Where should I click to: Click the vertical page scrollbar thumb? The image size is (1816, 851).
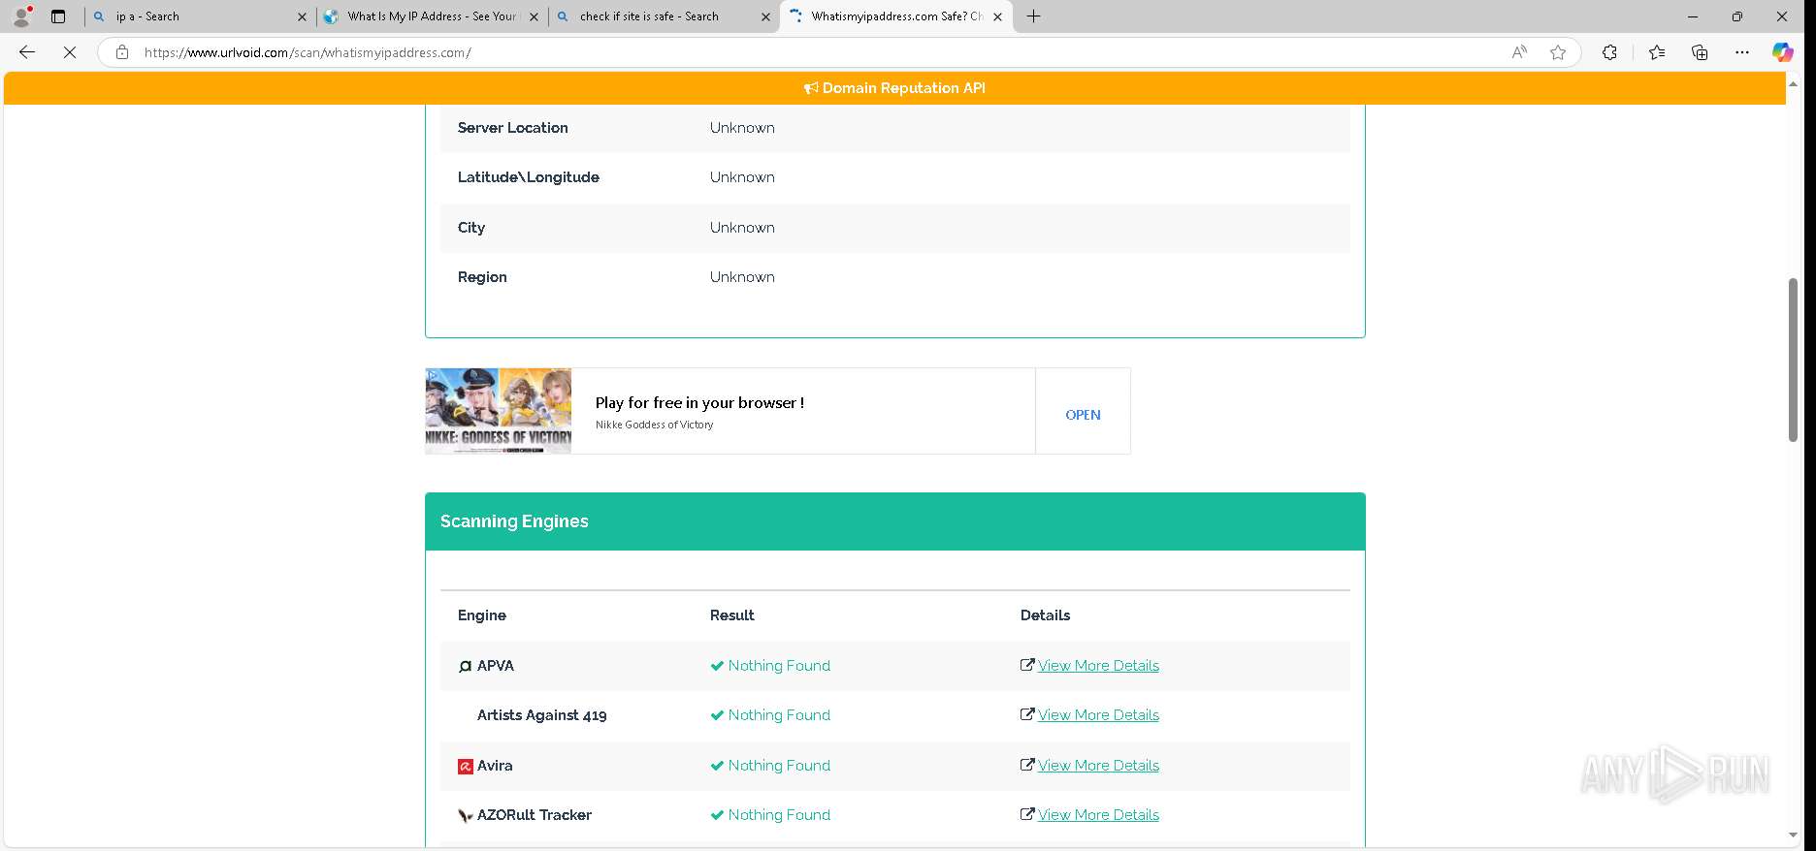1793,359
